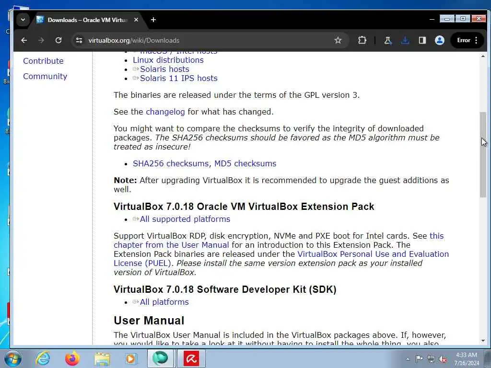Click the green browser icon in taskbar
This screenshot has height=368, width=491.
pos(160,358)
